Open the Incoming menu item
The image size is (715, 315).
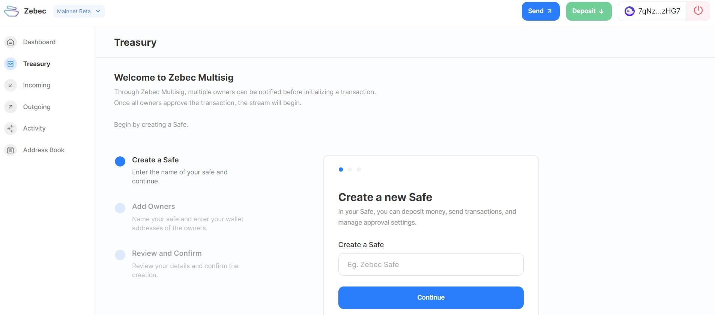pyautogui.click(x=36, y=85)
